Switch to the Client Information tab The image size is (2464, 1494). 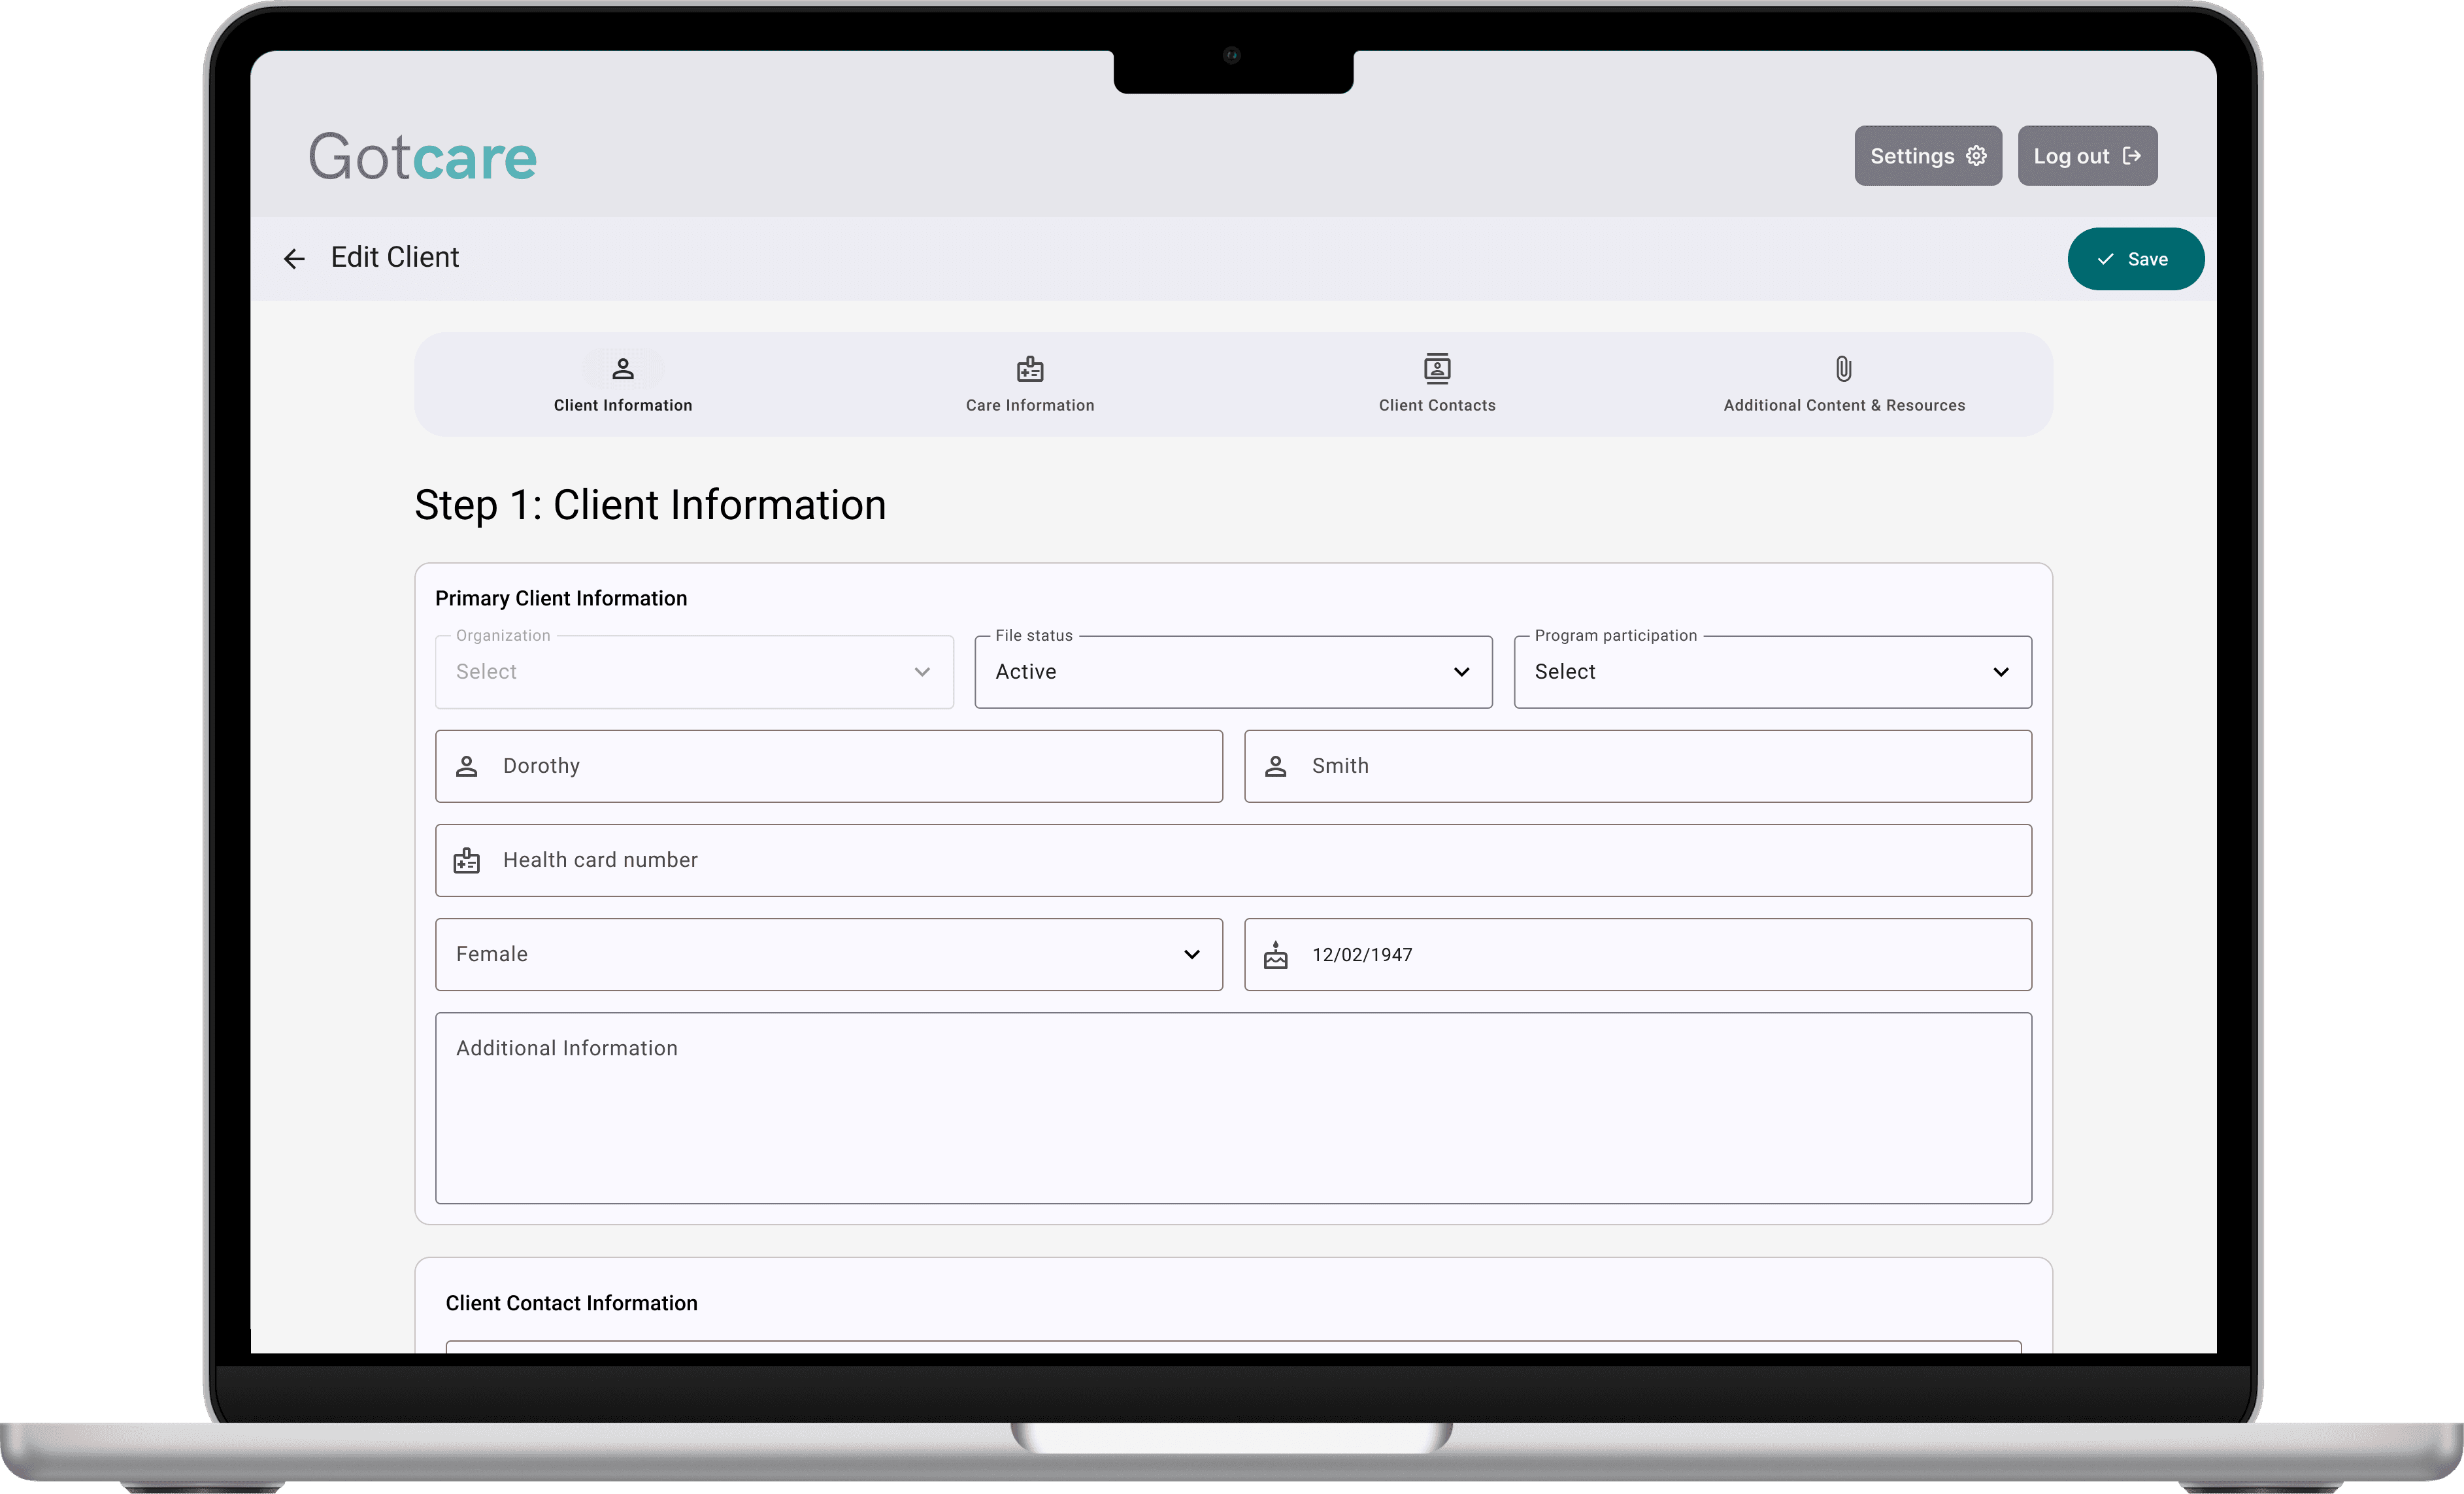click(623, 384)
